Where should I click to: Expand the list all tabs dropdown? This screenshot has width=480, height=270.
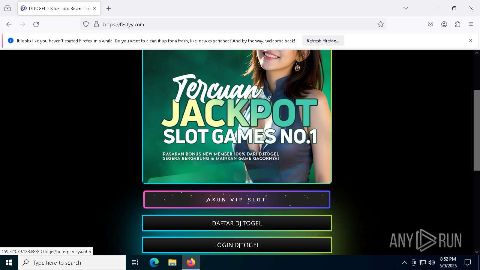pyautogui.click(x=406, y=8)
